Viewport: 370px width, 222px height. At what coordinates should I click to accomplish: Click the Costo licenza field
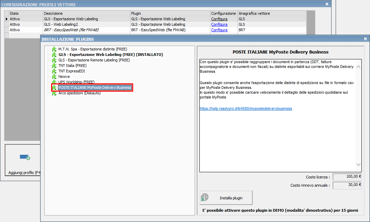click(347, 177)
